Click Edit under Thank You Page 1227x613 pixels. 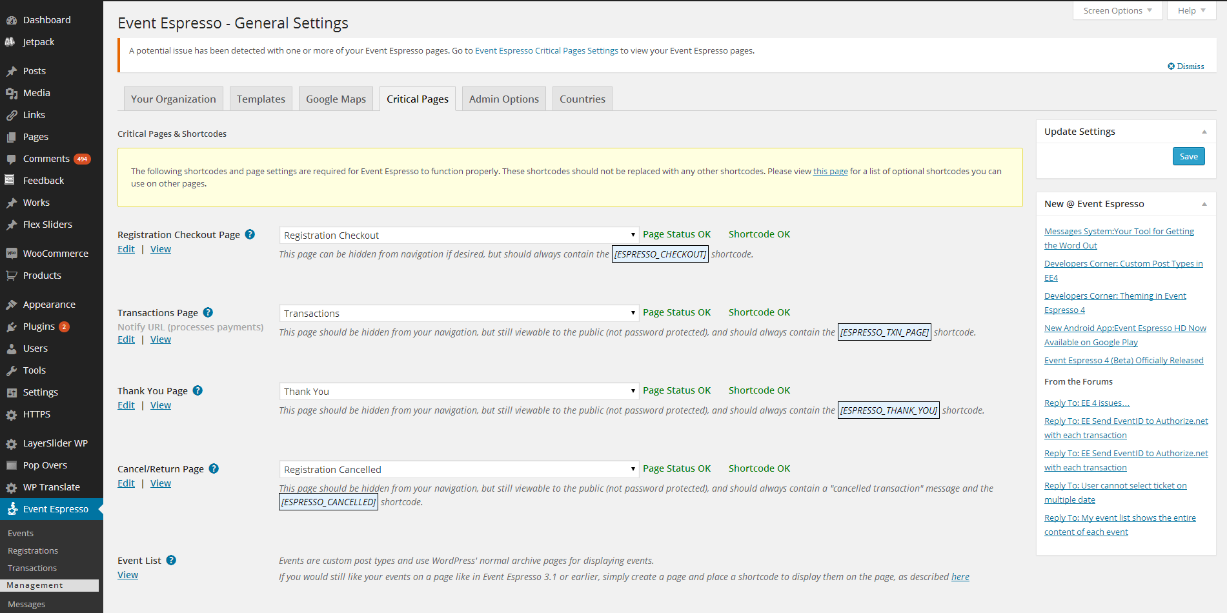tap(126, 405)
